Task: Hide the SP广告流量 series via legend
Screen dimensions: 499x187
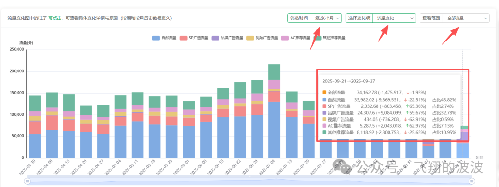Action: pos(194,38)
